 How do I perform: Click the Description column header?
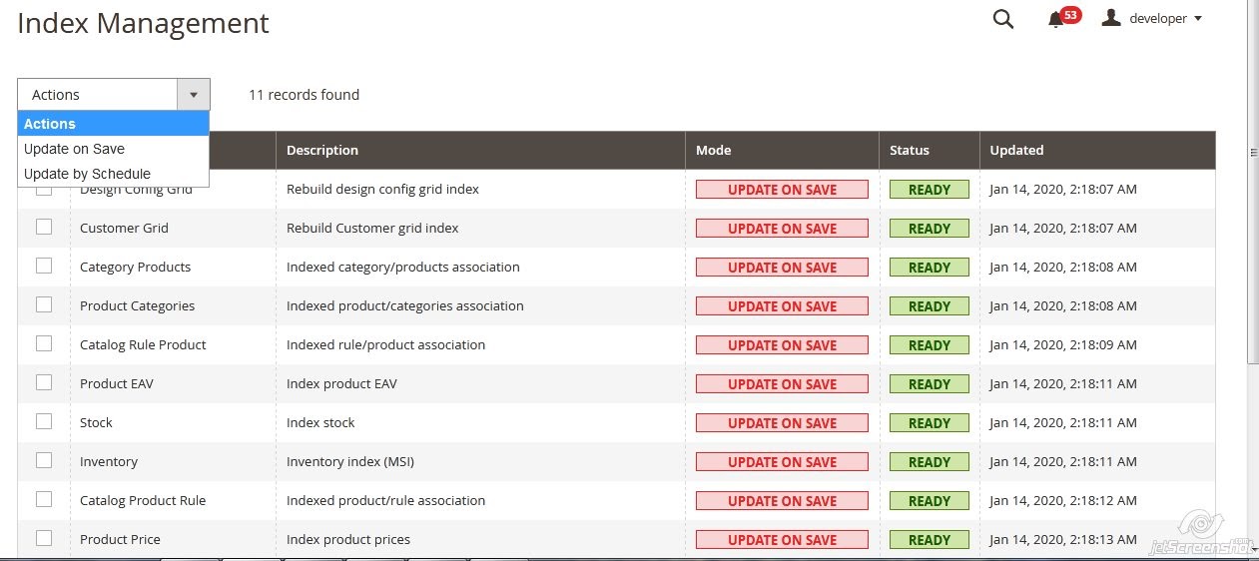pyautogui.click(x=322, y=151)
